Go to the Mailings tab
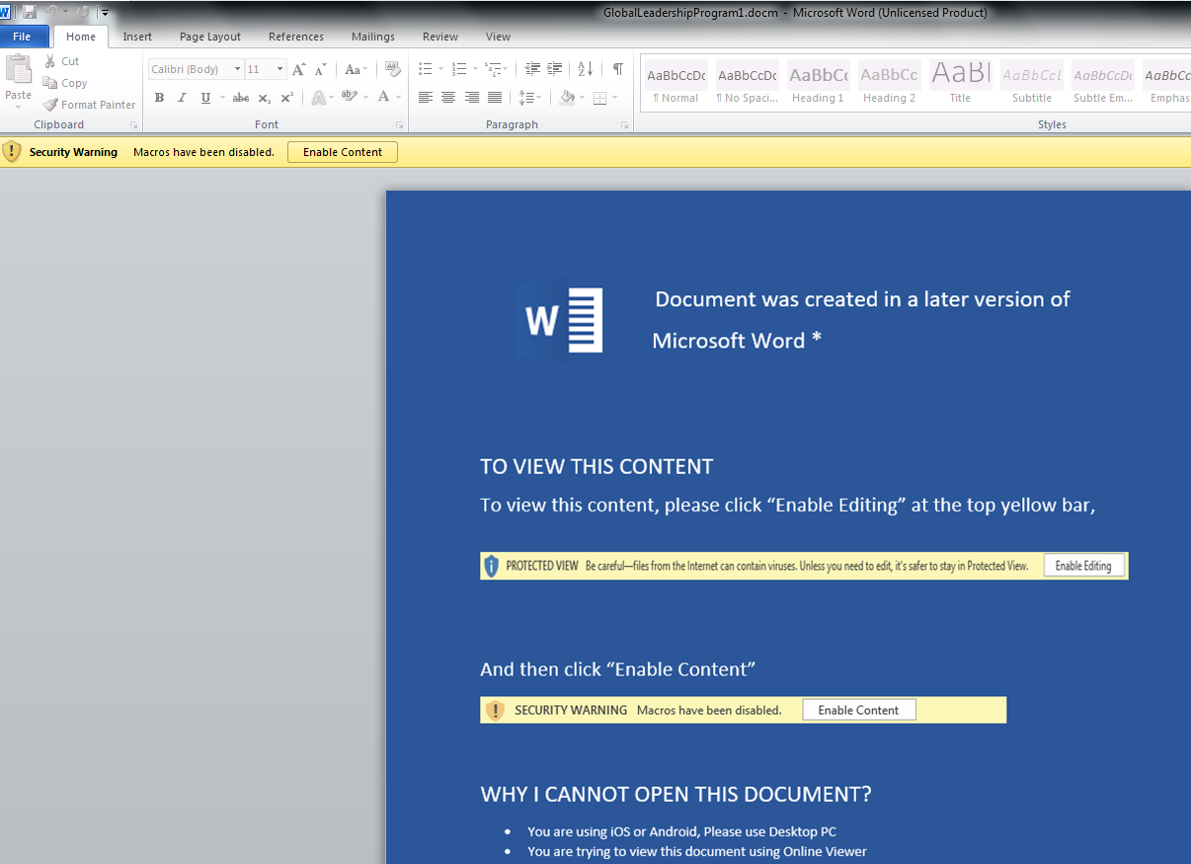The image size is (1191, 864). (373, 37)
